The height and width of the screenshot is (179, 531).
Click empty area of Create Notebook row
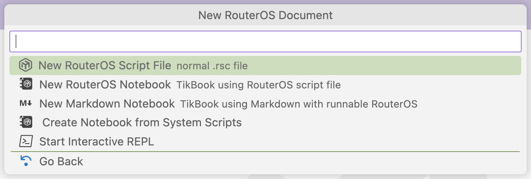(x=363, y=122)
